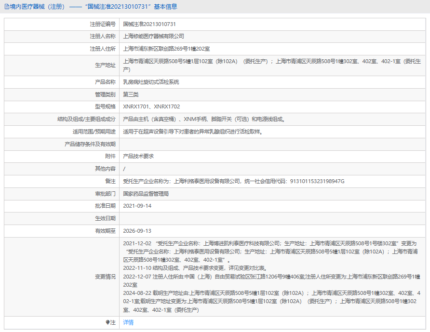Click the registration number value 国械注准20213010731
This screenshot has width=430, height=332.
pos(149,24)
